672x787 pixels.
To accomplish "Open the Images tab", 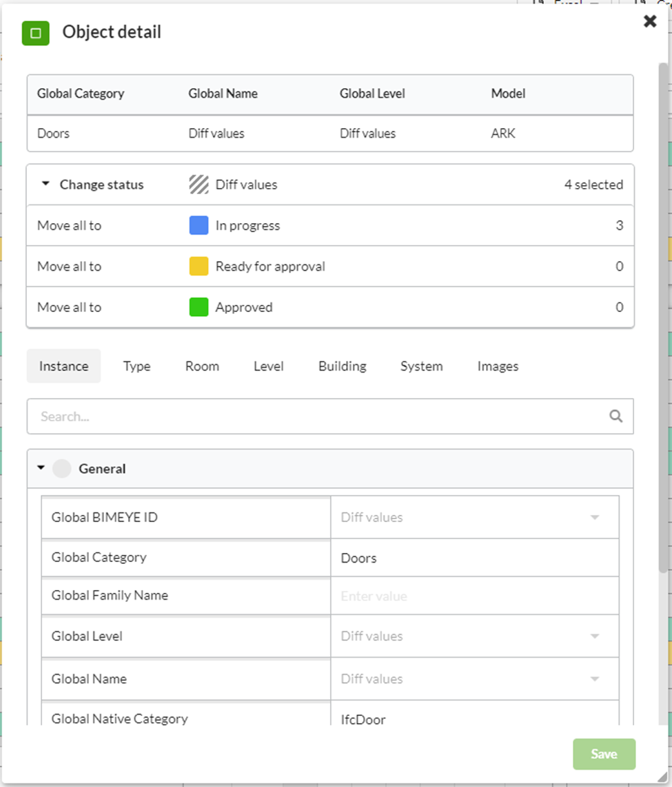I will (x=498, y=366).
